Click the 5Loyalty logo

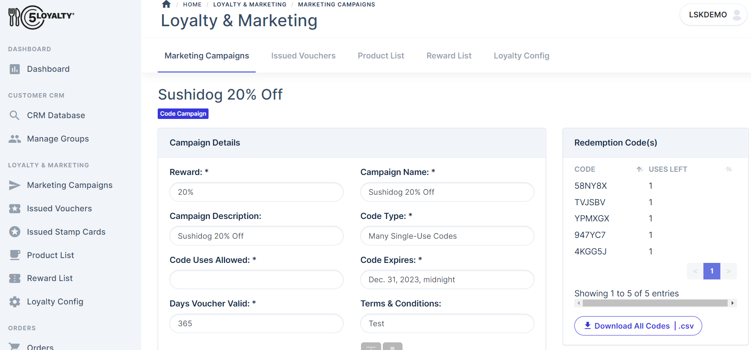coord(41,17)
